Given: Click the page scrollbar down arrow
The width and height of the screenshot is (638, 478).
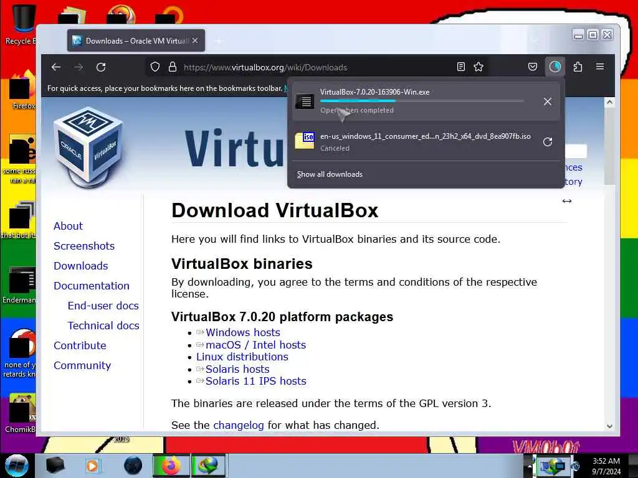Looking at the screenshot, I should 609,426.
